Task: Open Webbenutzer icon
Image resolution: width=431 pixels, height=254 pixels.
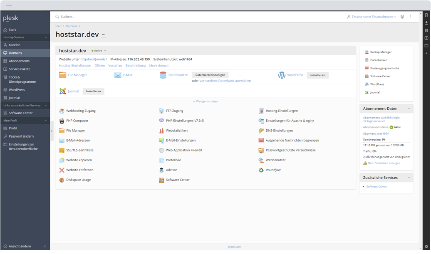Action: [x=261, y=160]
